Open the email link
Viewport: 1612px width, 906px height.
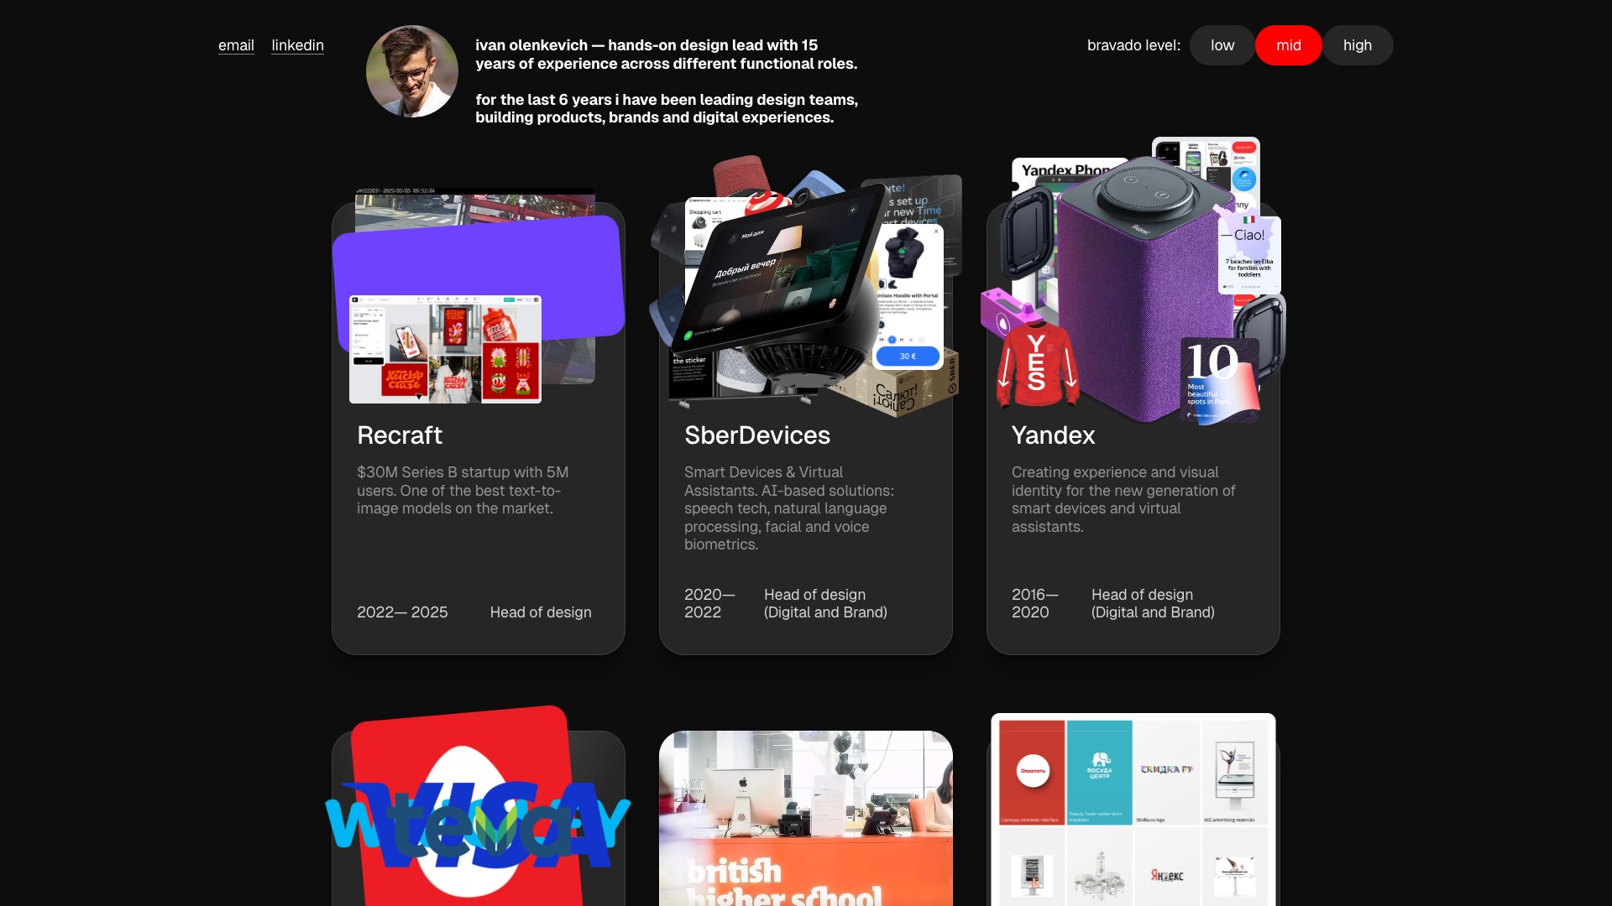[x=236, y=45]
